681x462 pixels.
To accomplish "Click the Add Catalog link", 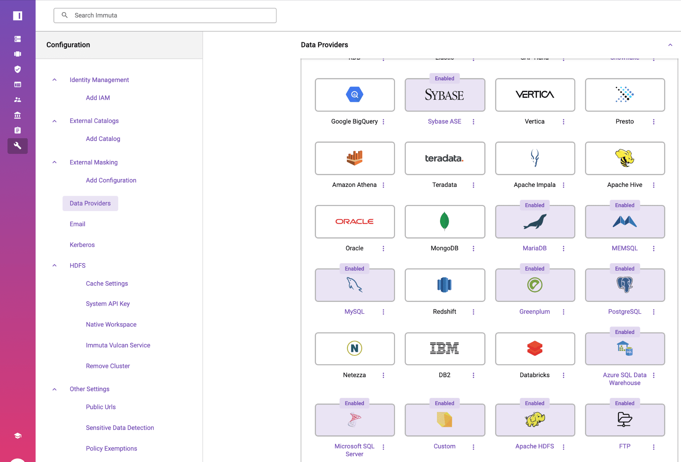I will point(103,139).
